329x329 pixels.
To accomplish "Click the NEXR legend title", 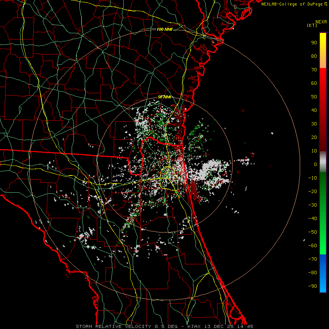I will pyautogui.click(x=321, y=22).
